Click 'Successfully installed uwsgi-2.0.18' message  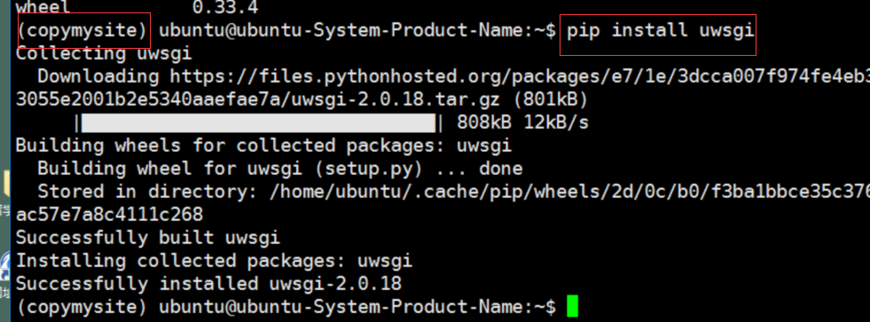[x=208, y=284]
